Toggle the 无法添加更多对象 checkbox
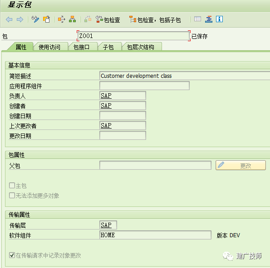Screen dimensions: 270x268 pyautogui.click(x=12, y=195)
